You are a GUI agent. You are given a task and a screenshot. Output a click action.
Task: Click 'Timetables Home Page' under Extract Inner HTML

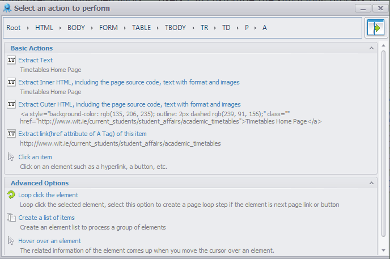pos(51,92)
